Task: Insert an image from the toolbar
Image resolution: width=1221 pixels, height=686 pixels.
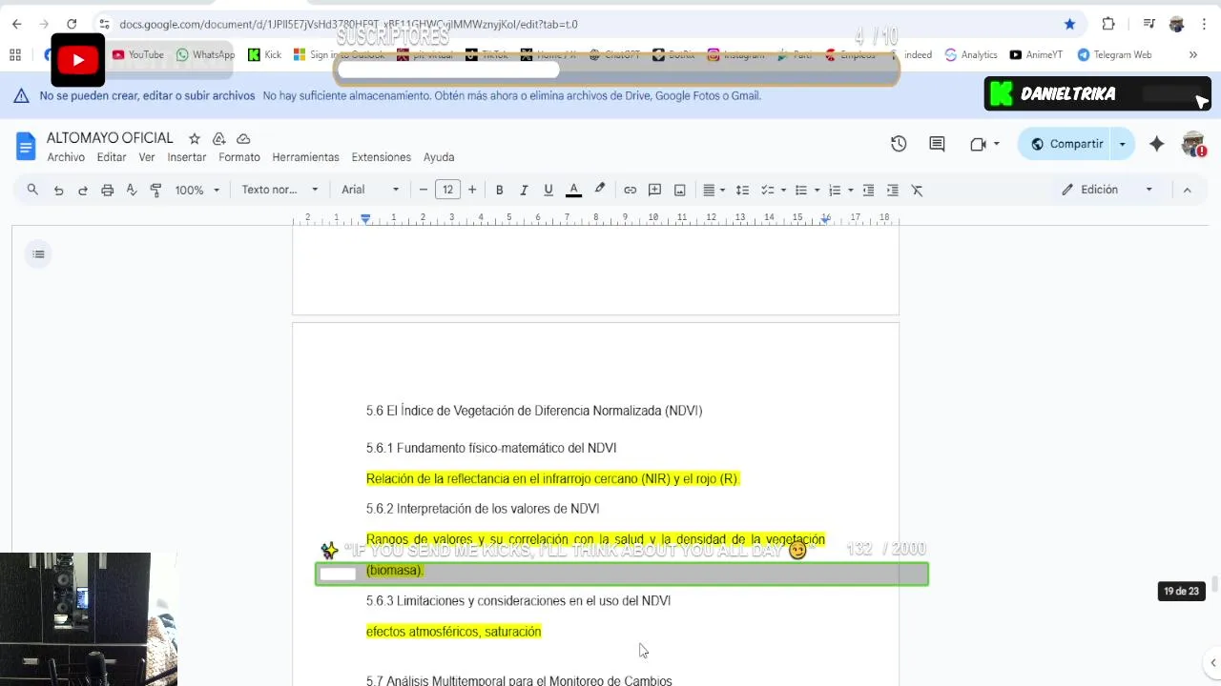Action: (679, 190)
